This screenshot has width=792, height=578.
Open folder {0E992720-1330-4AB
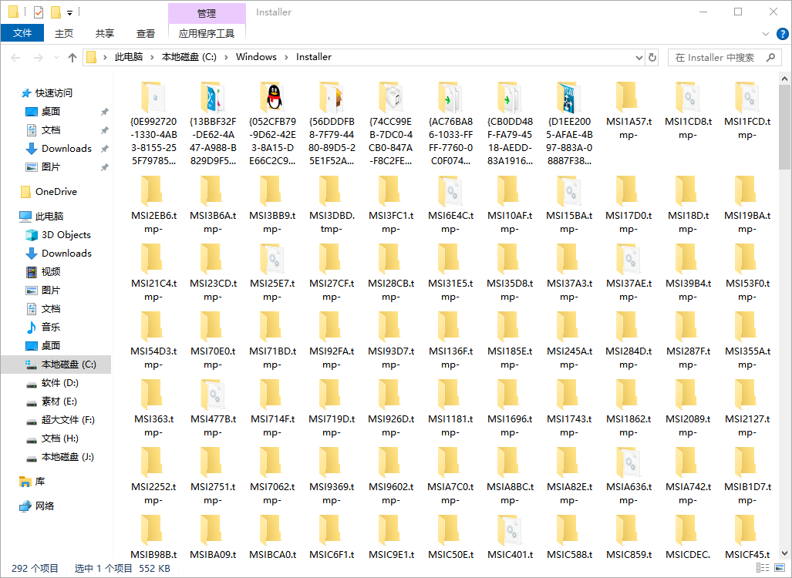point(153,97)
